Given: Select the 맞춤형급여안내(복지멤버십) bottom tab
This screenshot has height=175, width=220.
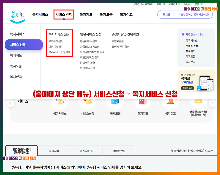Looking at the screenshot, I should tap(22, 151).
